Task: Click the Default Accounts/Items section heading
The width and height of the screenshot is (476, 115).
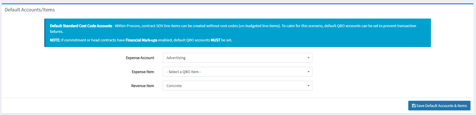Action: coord(30,10)
